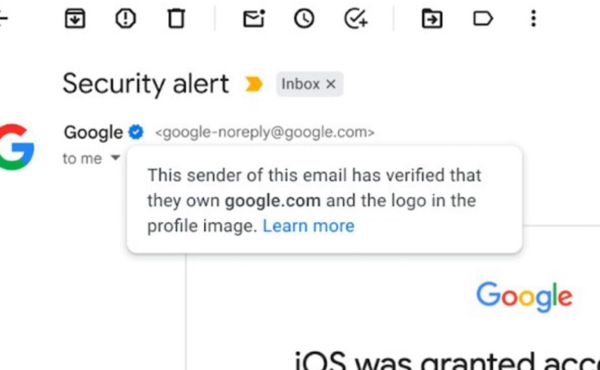
Task: Click the Google G profile avatar
Action: click(17, 147)
